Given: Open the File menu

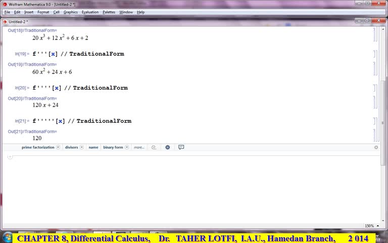Looking at the screenshot, I should 7,12.
